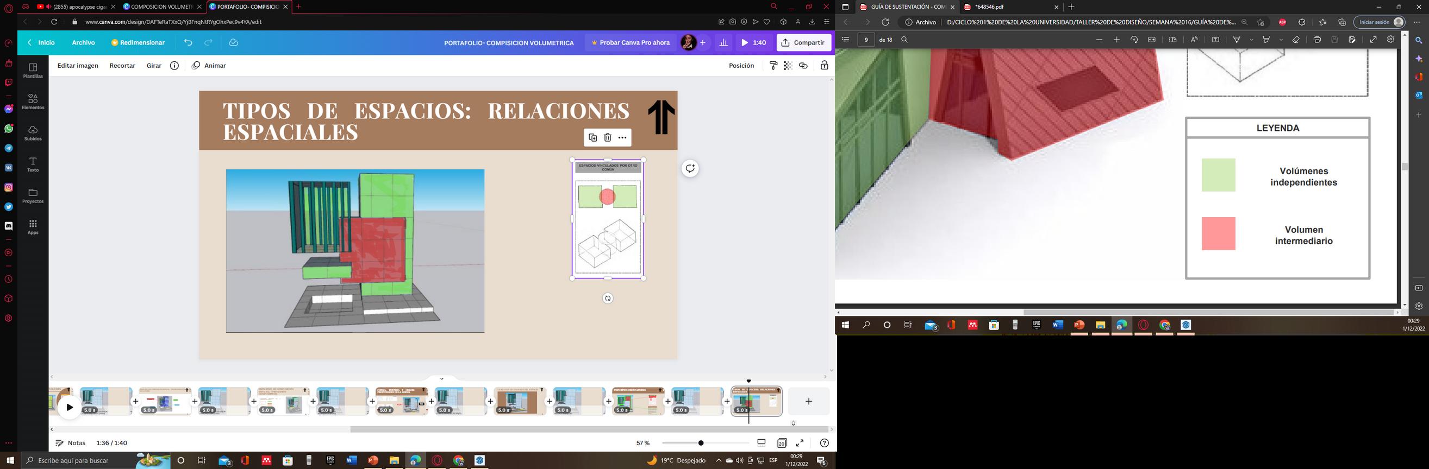The width and height of the screenshot is (1429, 469).
Task: Lock the selected element
Action: 825,65
